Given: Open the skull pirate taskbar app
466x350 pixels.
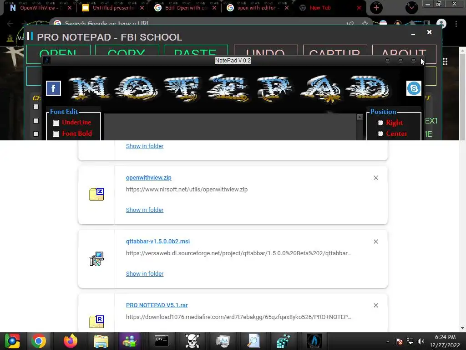Looking at the screenshot, I should (192, 341).
